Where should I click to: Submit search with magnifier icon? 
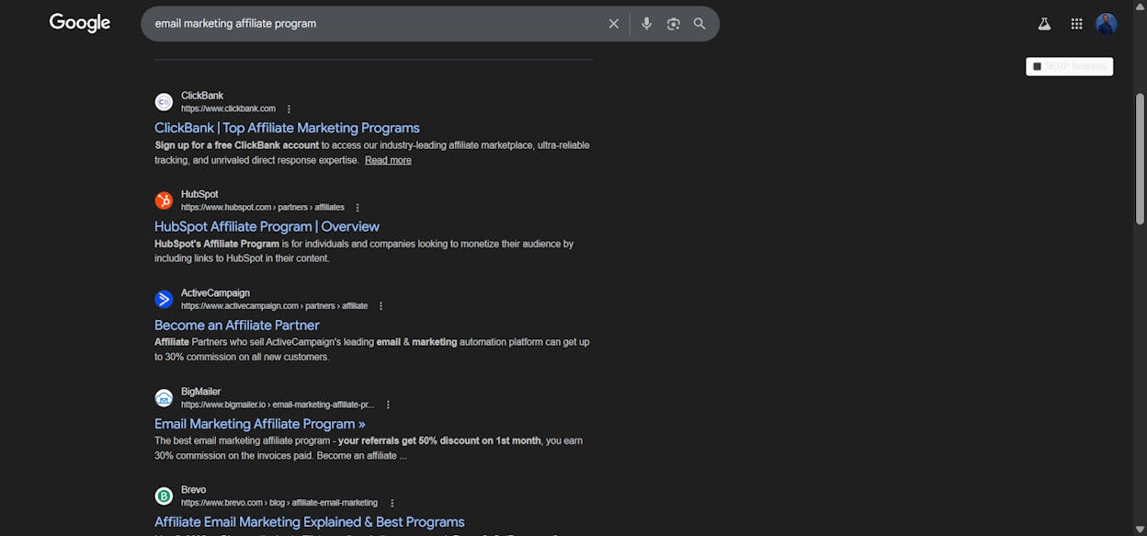point(699,24)
